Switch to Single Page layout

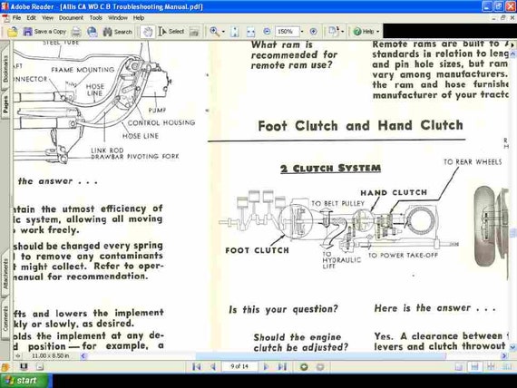459,366
